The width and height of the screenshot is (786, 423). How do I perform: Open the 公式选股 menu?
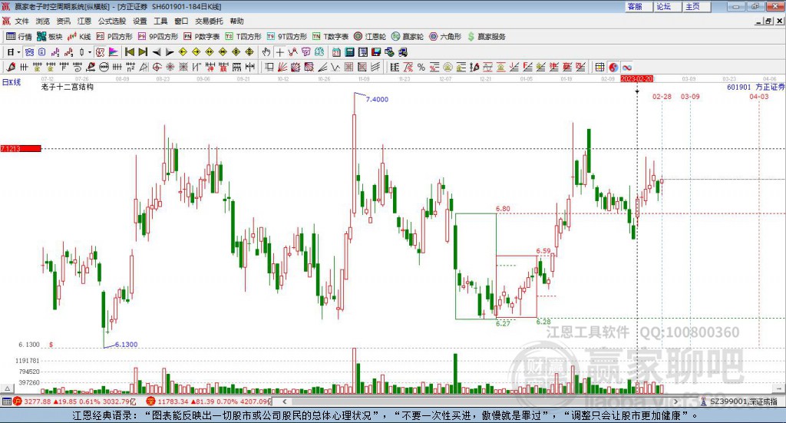coord(112,21)
